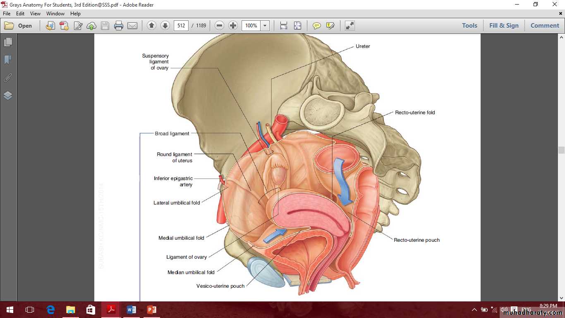The height and width of the screenshot is (318, 565).
Task: Click the page number field showing 512
Action: 181,26
